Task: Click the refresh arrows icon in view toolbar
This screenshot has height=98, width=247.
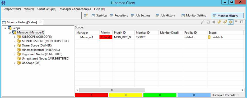Action: coord(219,22)
